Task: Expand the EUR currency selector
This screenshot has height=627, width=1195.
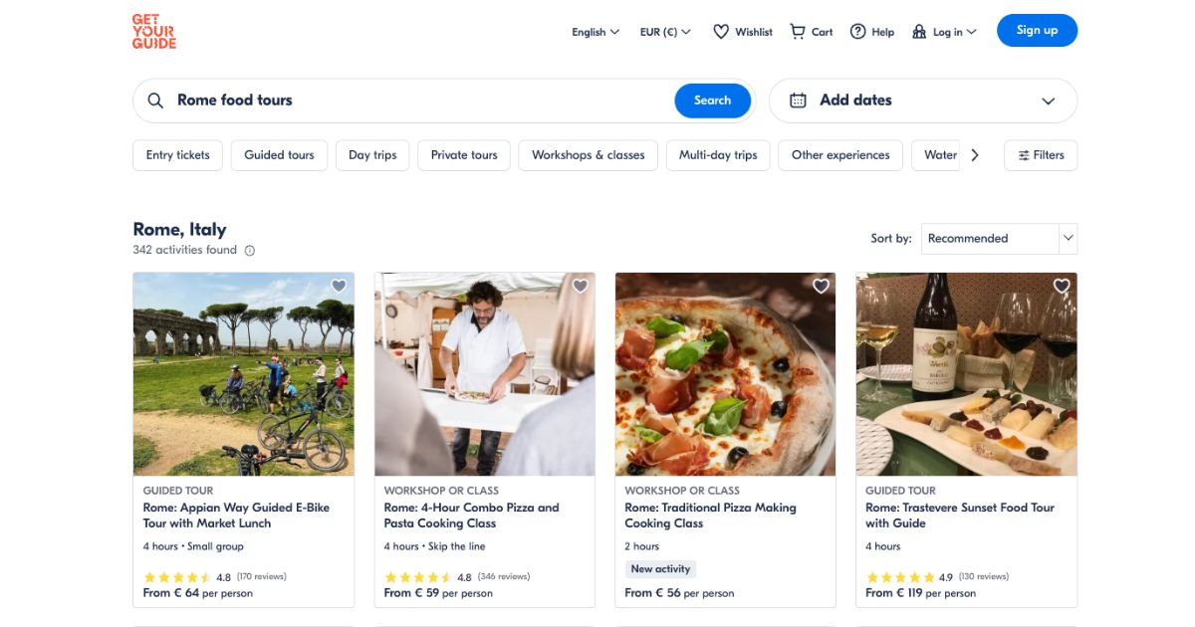Action: (x=665, y=32)
